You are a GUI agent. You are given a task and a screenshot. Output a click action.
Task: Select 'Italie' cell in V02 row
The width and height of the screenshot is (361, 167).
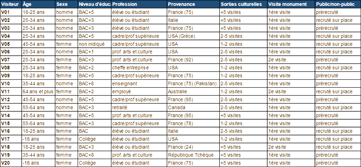pyautogui.click(x=193, y=20)
